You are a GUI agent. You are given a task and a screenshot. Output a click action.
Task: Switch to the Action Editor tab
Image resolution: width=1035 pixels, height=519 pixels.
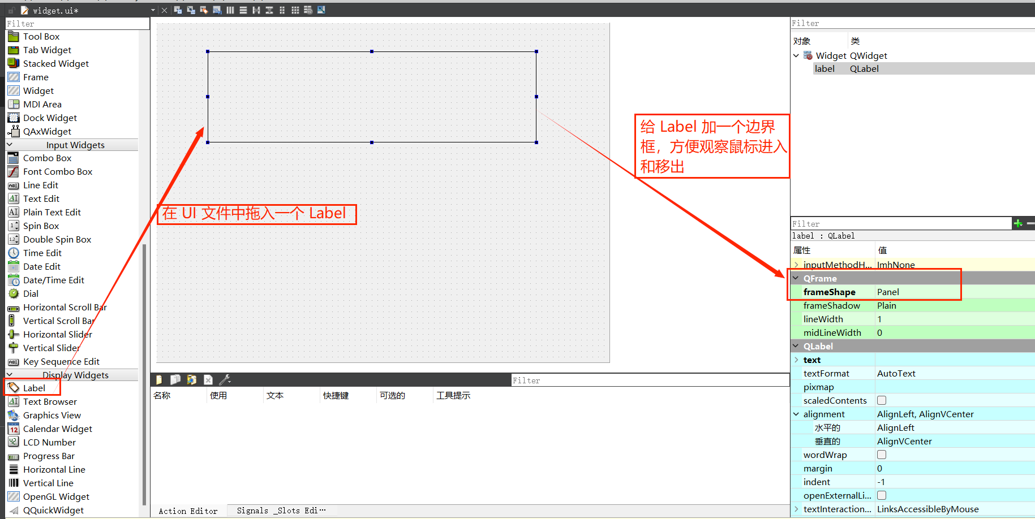tap(188, 511)
